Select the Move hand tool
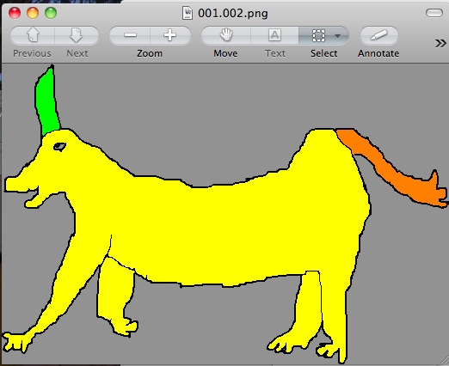This screenshot has width=449, height=366. click(x=226, y=35)
